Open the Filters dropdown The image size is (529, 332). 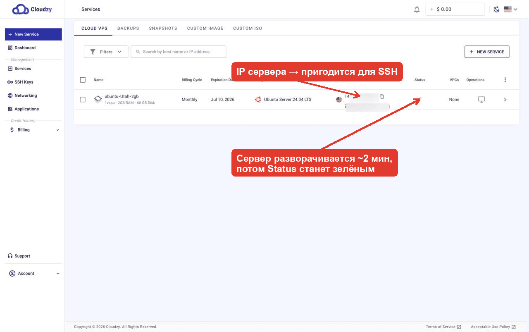click(x=106, y=52)
